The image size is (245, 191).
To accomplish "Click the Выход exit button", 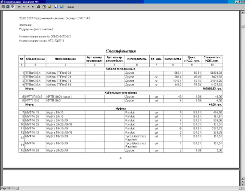I will [x=70, y=7].
